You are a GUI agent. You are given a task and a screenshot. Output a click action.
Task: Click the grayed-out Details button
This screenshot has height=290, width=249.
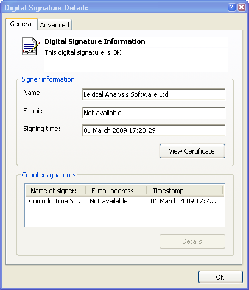pos(192,241)
